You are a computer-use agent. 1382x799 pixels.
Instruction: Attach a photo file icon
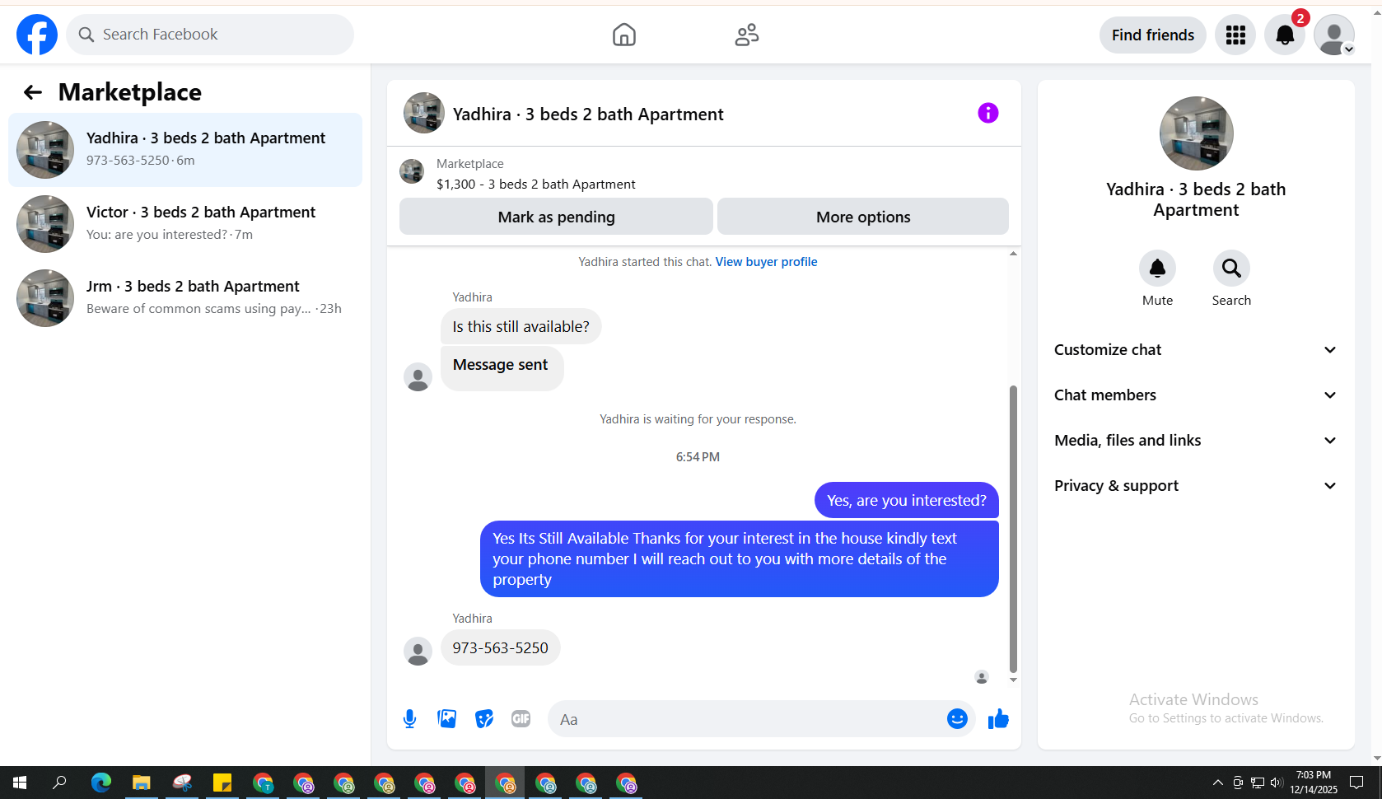447,719
